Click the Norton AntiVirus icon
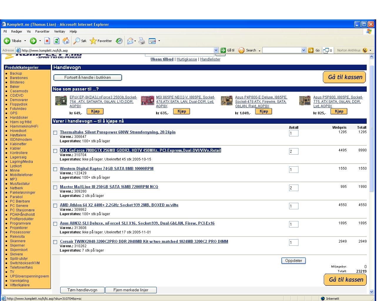Image resolution: width=377 pixels, height=301 pixels. coord(365,50)
